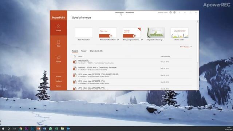The height and width of the screenshot is (131, 233).
Task: Click file icon of DRAFT_ISSUED presentation
Action: (75, 75)
